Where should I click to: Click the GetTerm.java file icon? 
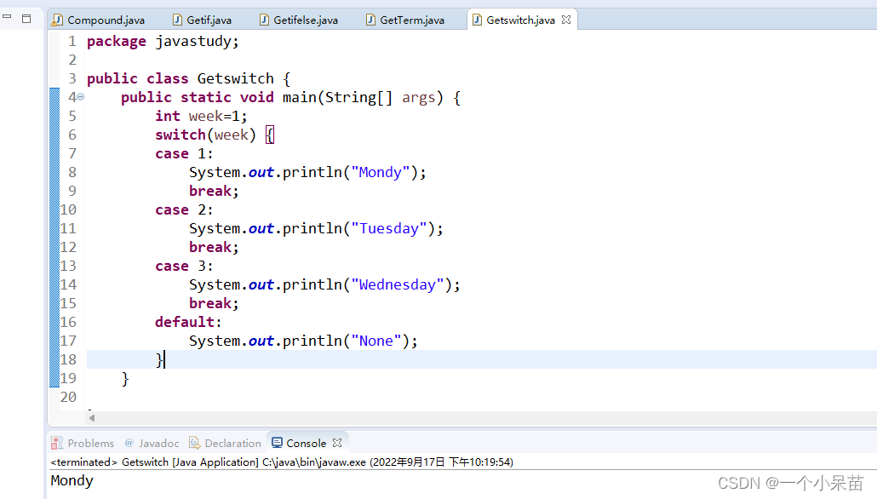coord(370,20)
